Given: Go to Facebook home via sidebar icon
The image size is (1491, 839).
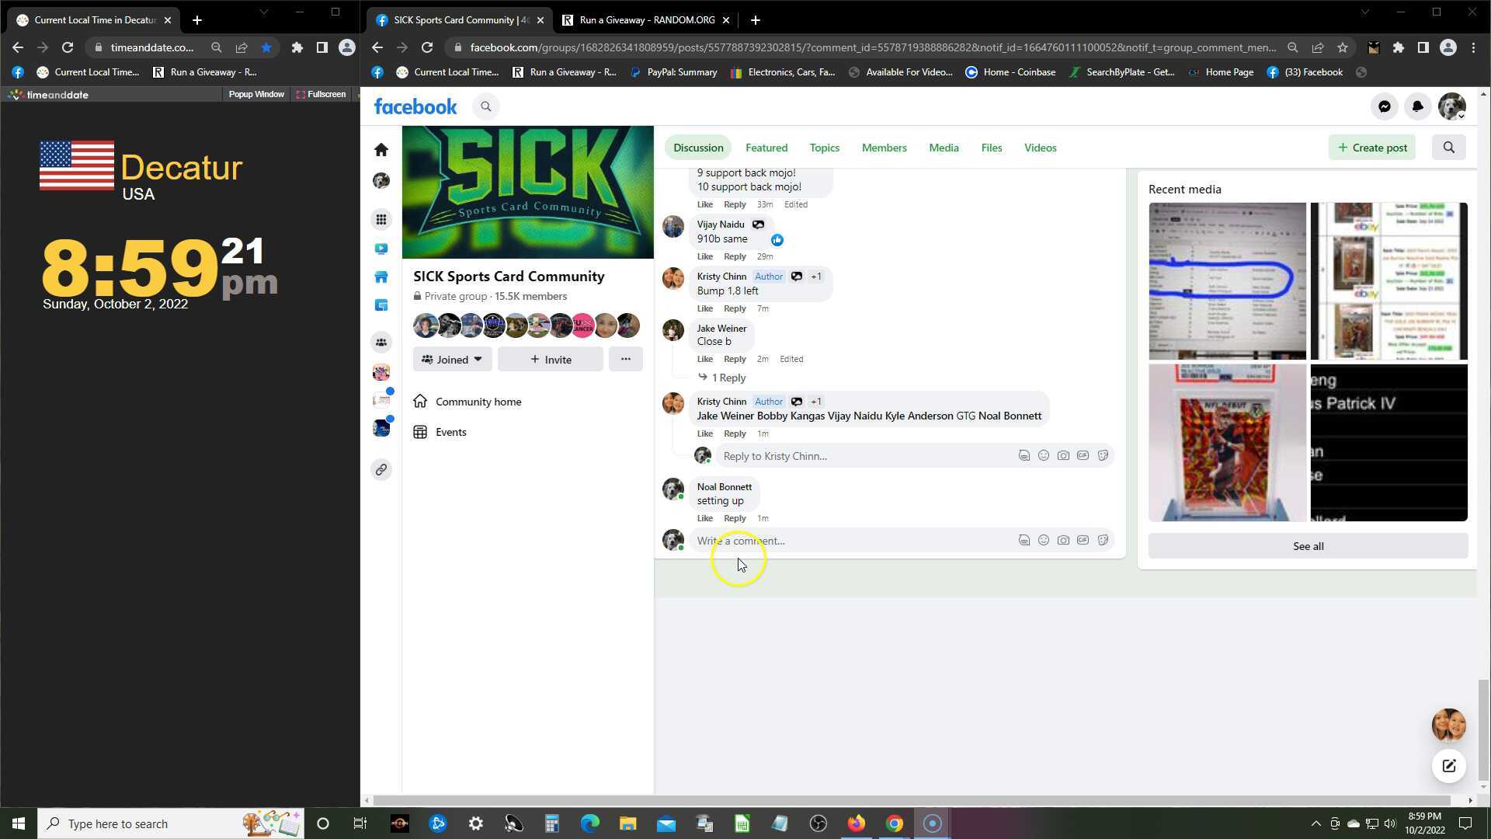Looking at the screenshot, I should click(381, 149).
